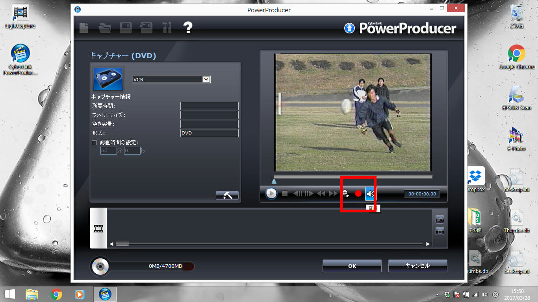Open Google Chrome desktop shortcut
The image size is (538, 302).
coord(516,57)
